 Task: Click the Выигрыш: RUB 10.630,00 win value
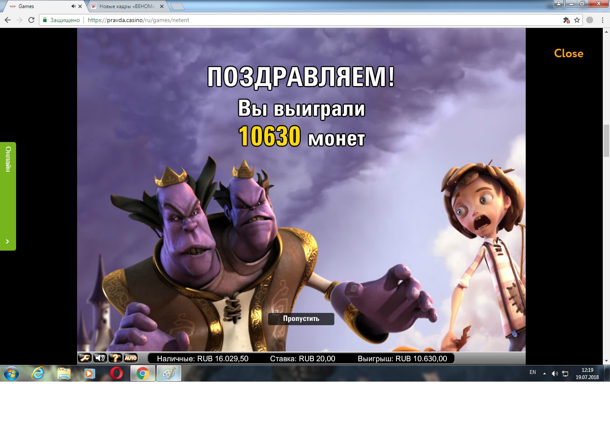pyautogui.click(x=402, y=359)
